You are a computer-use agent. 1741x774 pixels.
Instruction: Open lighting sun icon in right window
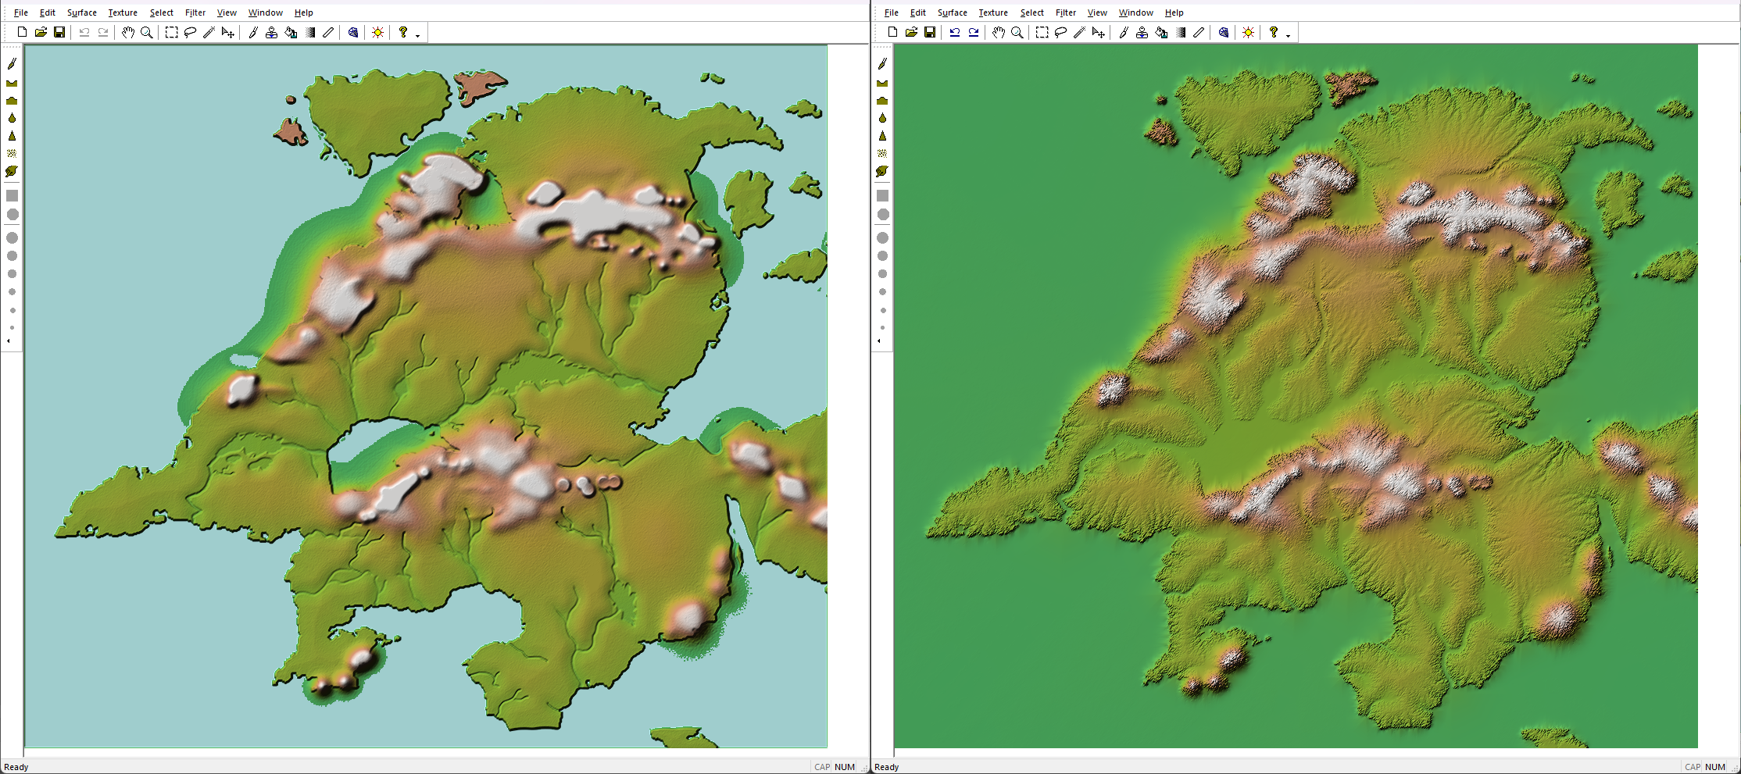(x=1249, y=32)
